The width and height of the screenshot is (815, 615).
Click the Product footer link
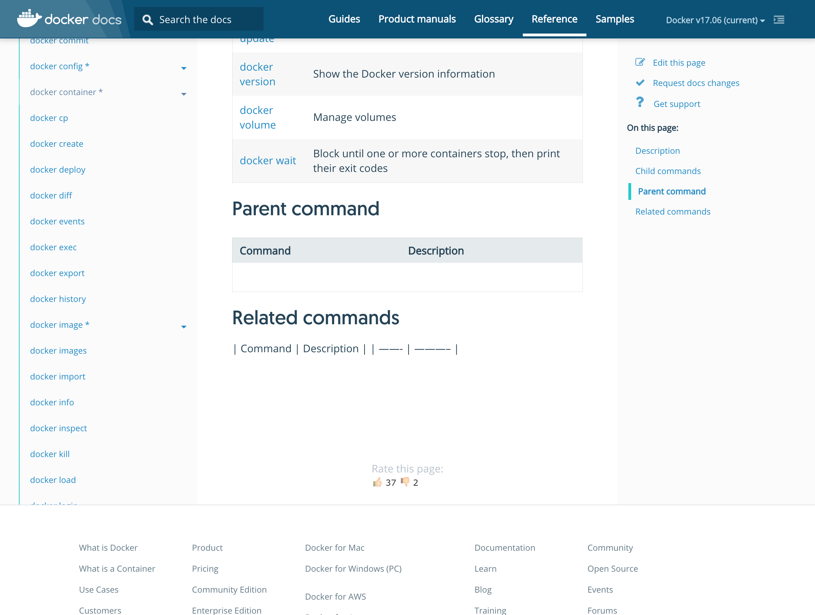207,548
